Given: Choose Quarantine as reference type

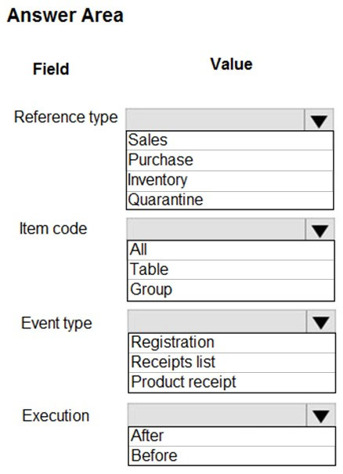Looking at the screenshot, I should [230, 200].
